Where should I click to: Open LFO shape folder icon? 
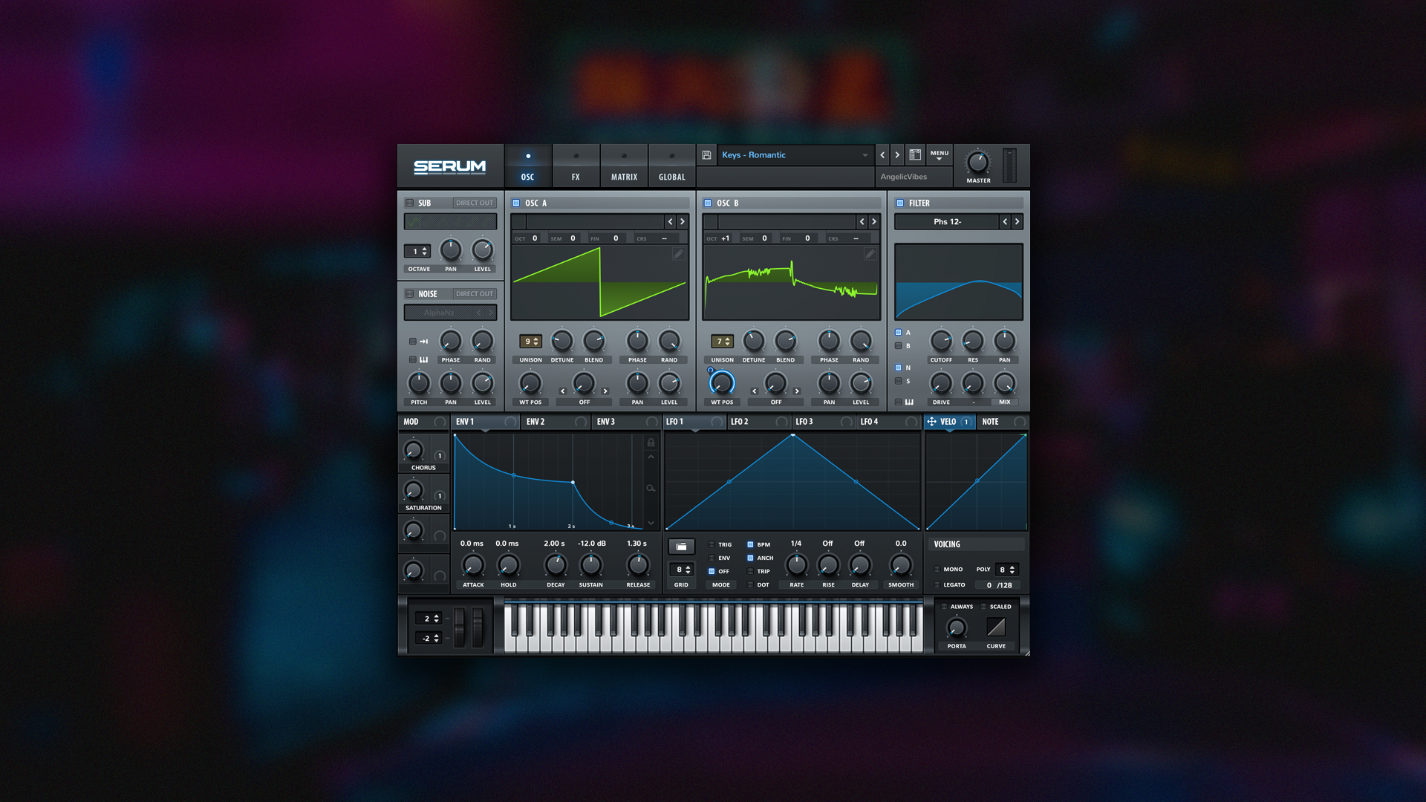(681, 547)
